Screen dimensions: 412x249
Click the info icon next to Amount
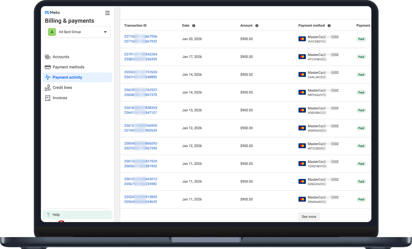click(x=257, y=26)
